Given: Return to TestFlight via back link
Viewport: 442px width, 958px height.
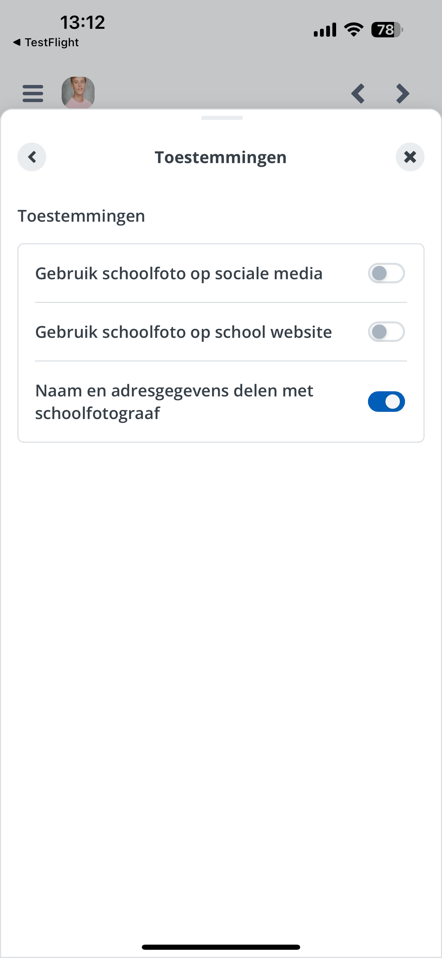Looking at the screenshot, I should tap(46, 42).
